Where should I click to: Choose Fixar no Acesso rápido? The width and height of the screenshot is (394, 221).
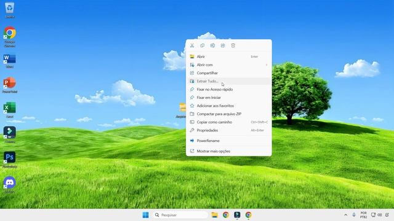pos(228,89)
